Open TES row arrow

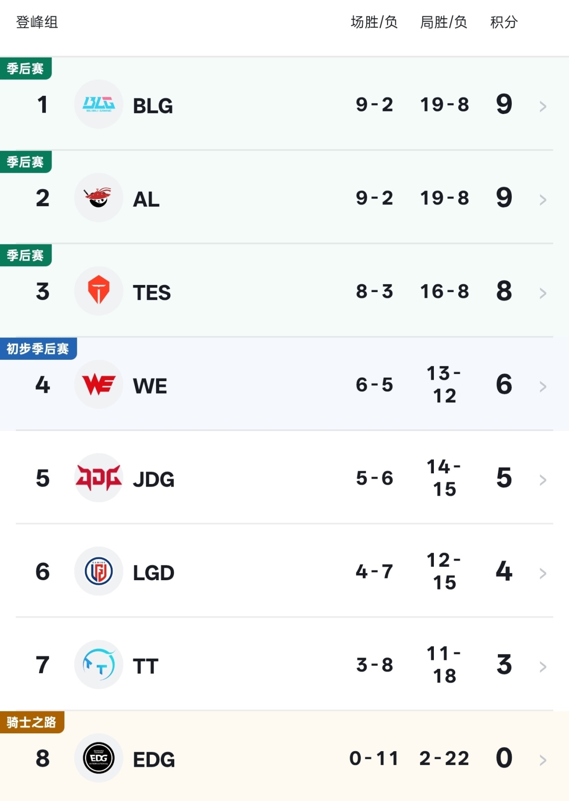coord(543,293)
